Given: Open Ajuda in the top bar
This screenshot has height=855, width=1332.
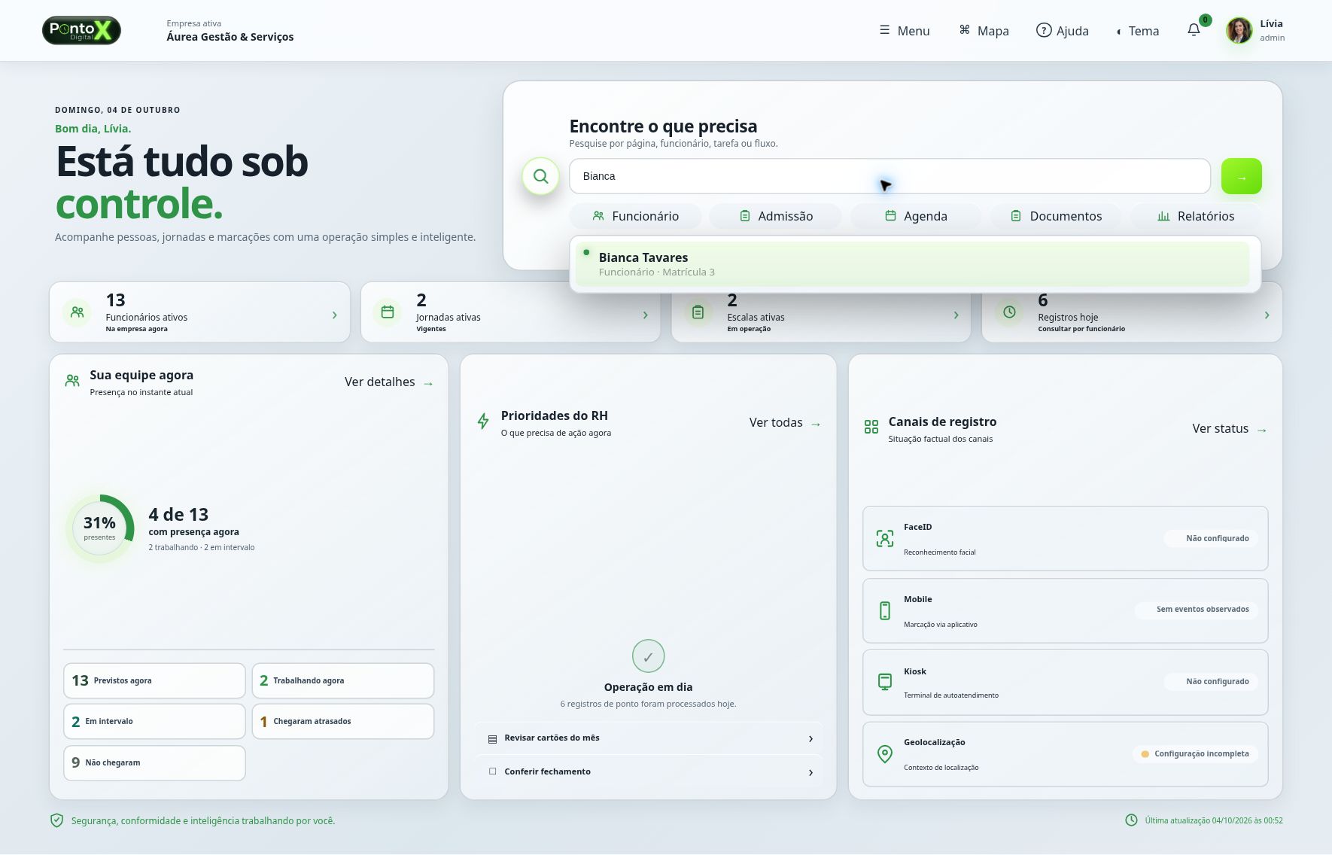Looking at the screenshot, I should click(1063, 31).
